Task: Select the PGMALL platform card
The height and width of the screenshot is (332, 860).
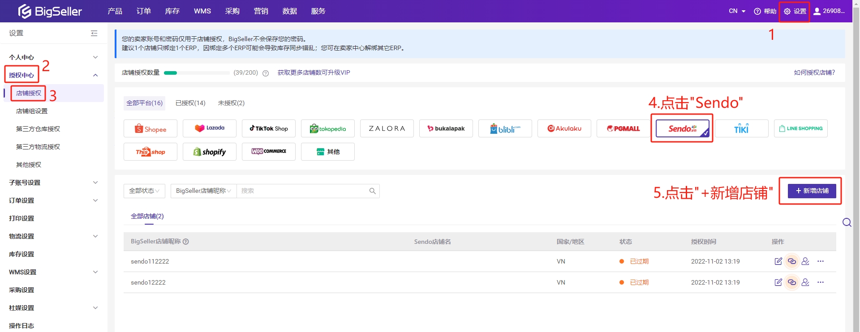Action: (623, 128)
